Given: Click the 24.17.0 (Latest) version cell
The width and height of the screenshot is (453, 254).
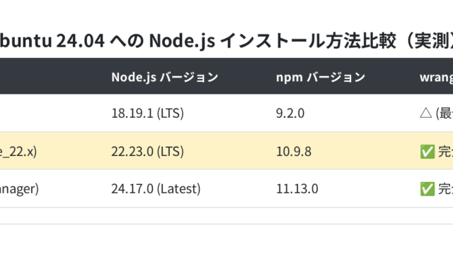Looking at the screenshot, I should pos(156,189).
